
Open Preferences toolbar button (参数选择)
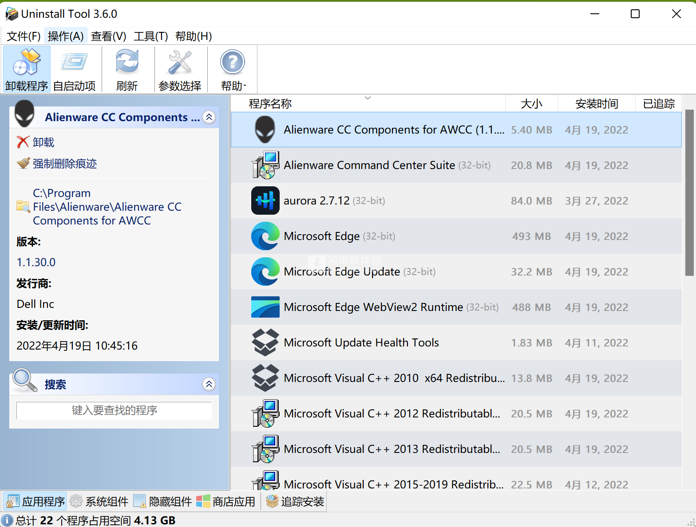click(180, 69)
